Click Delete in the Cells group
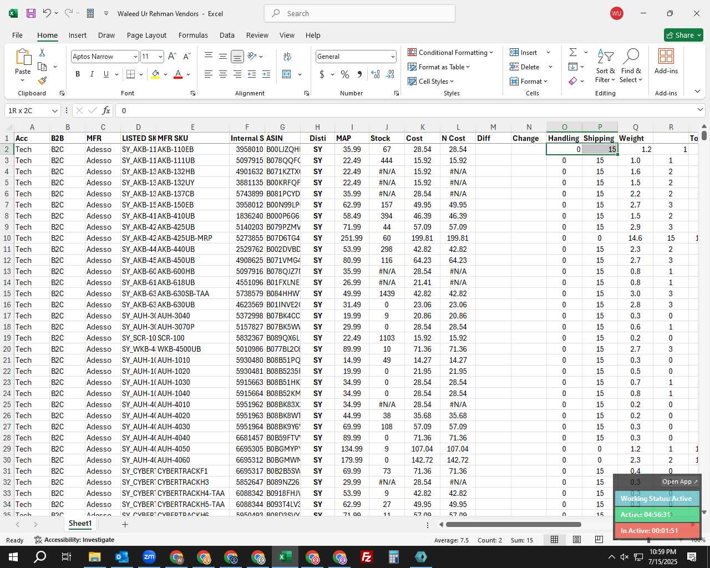Screen dimensions: 710x568 click(531, 67)
